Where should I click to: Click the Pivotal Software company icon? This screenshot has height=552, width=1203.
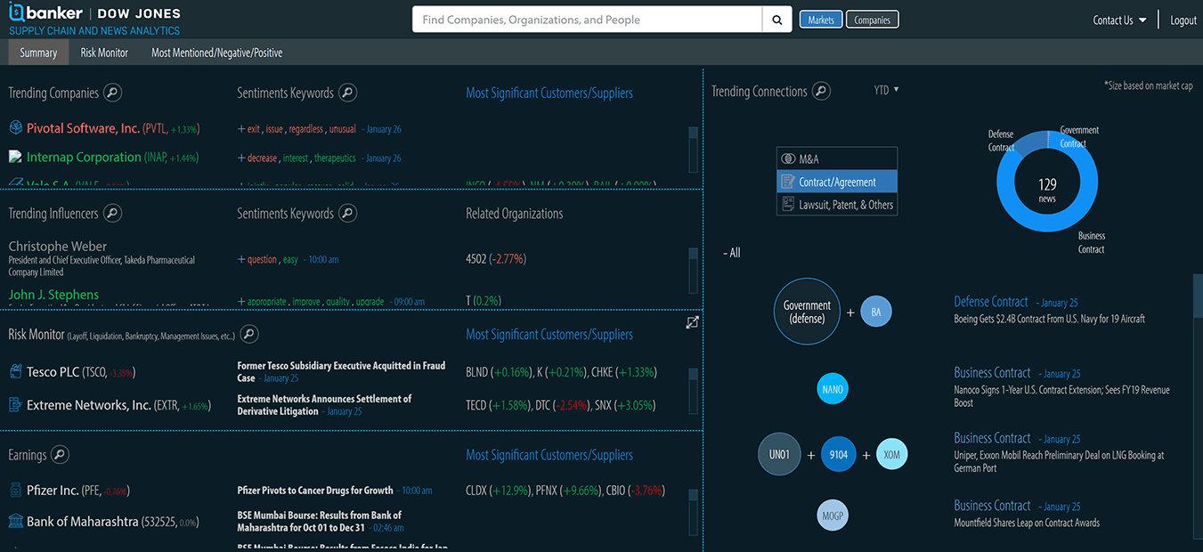tap(15, 128)
